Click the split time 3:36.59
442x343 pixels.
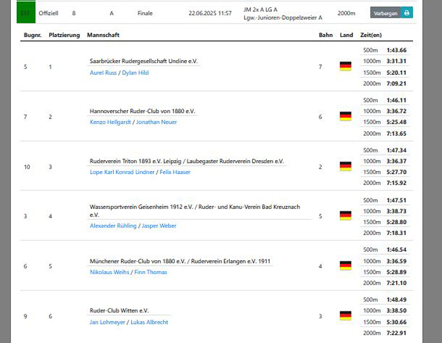pyautogui.click(x=397, y=261)
